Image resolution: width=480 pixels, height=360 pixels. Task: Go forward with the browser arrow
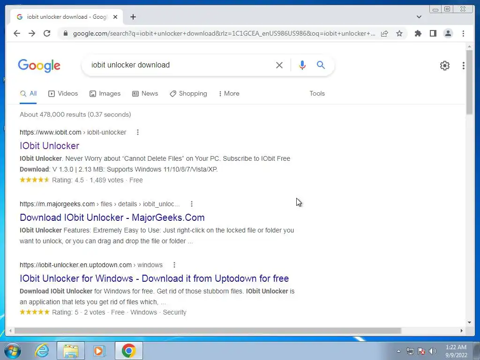tap(32, 33)
